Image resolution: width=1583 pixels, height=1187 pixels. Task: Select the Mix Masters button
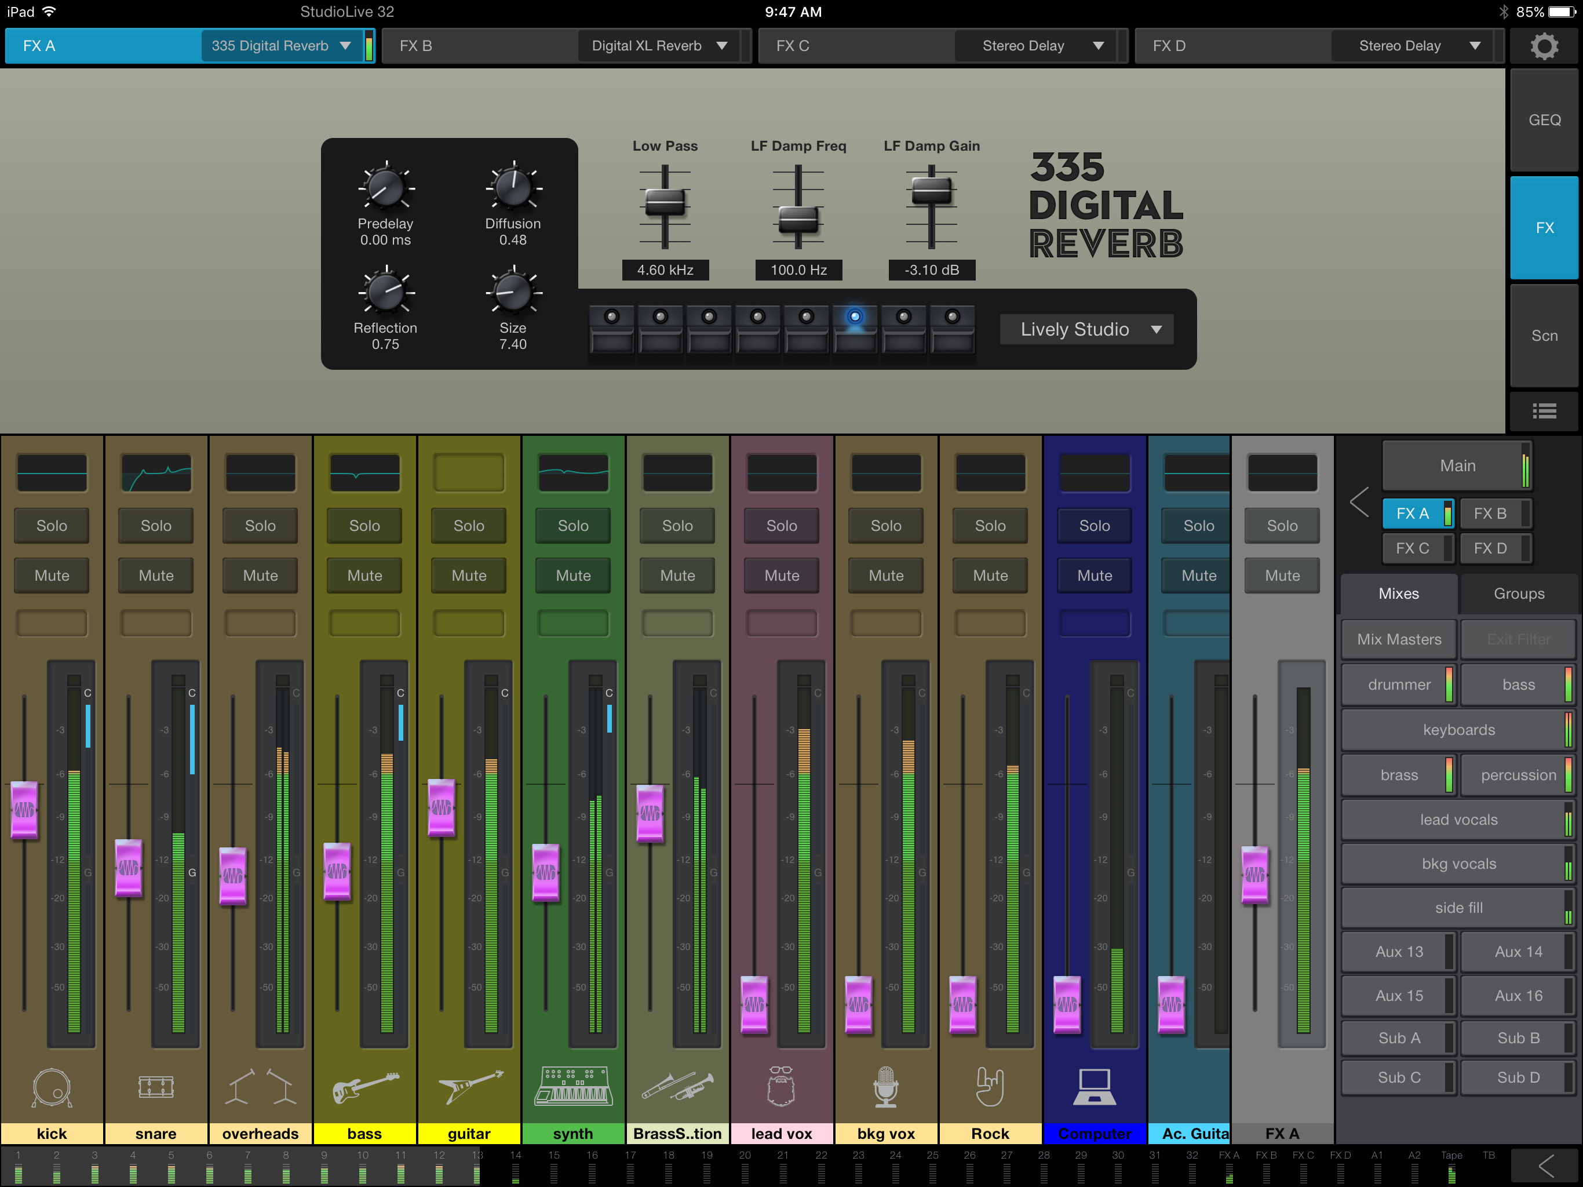point(1398,639)
